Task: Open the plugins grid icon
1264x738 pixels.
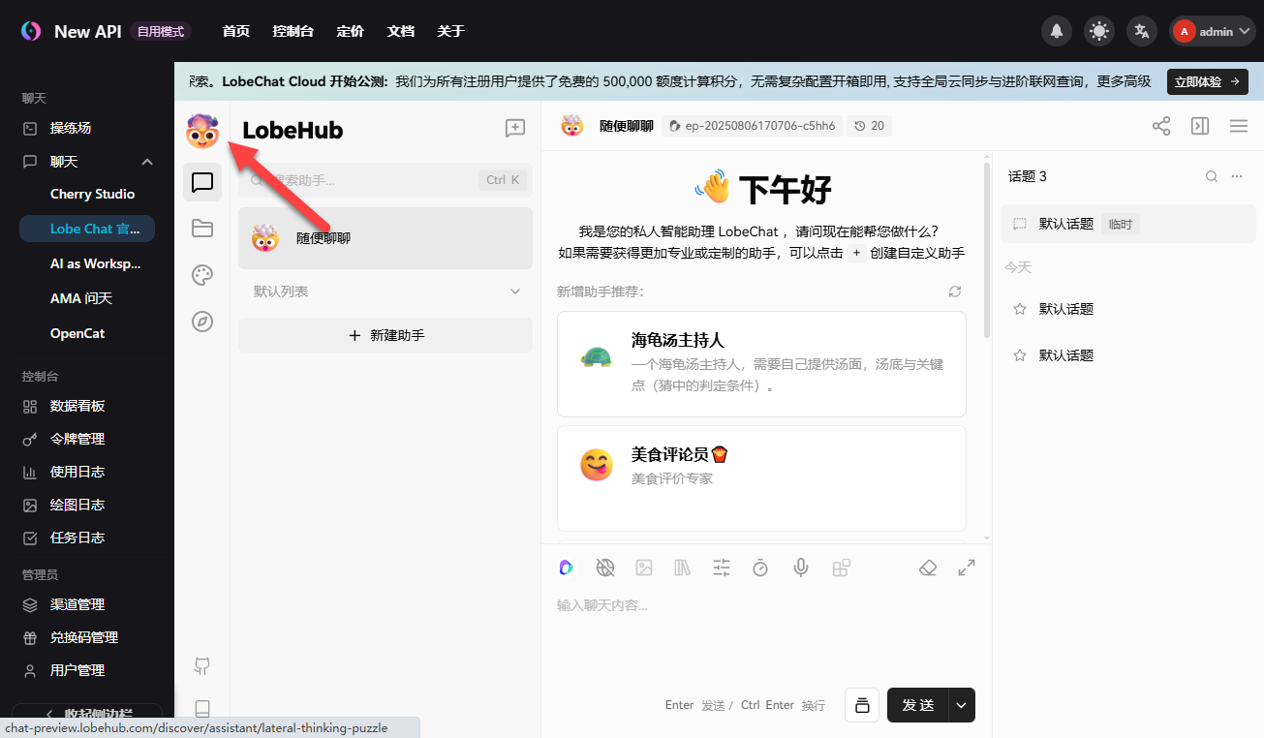Action: [841, 568]
